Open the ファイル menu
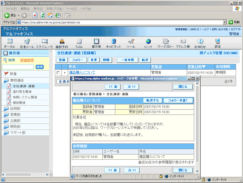243x183 pixels. (x=11, y=9)
